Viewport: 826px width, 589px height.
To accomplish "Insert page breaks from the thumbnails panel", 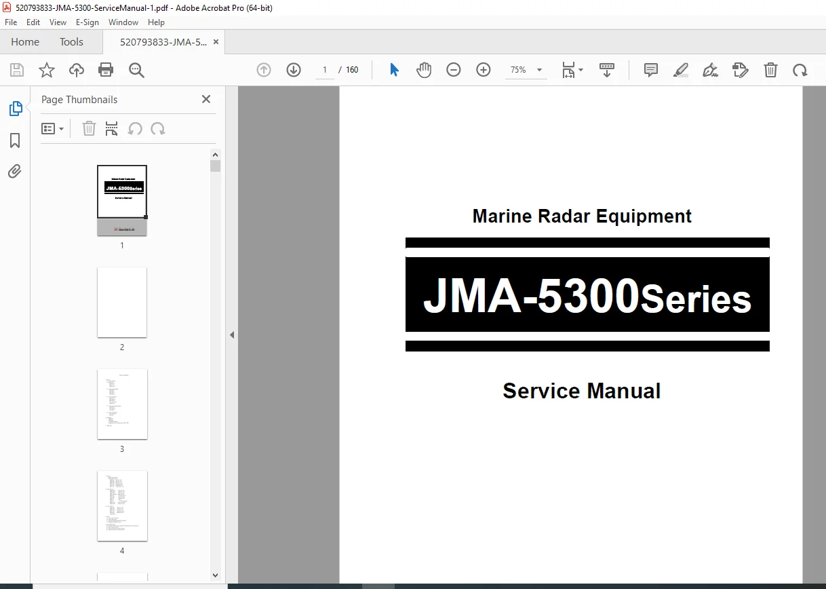I will (112, 128).
